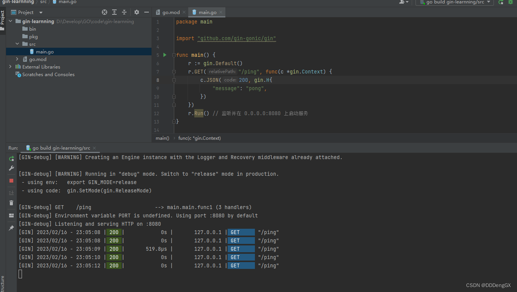Select the main.go editor tab
This screenshot has width=517, height=292.
tap(208, 12)
